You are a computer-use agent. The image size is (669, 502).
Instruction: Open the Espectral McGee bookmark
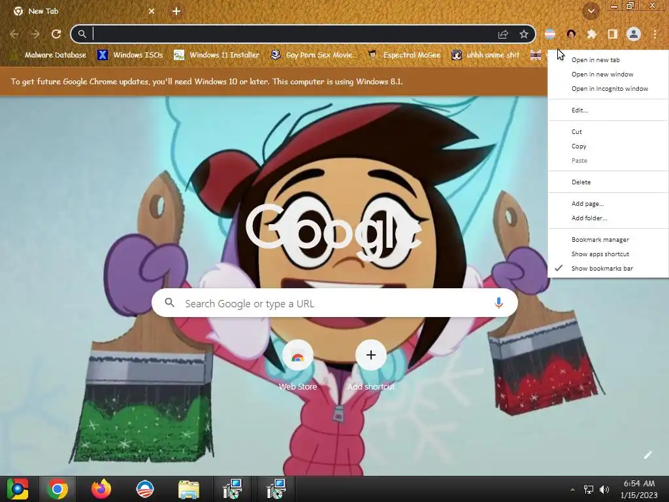click(404, 55)
